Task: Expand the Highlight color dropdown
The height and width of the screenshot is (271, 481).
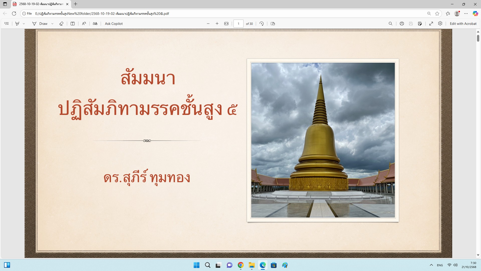Action: (24, 24)
